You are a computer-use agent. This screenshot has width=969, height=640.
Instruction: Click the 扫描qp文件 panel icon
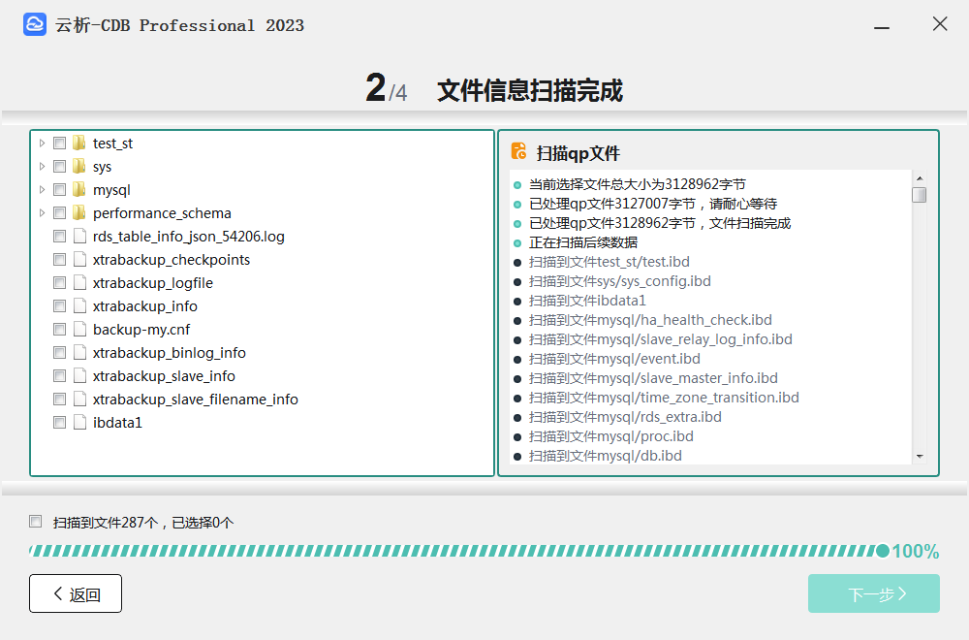[519, 151]
